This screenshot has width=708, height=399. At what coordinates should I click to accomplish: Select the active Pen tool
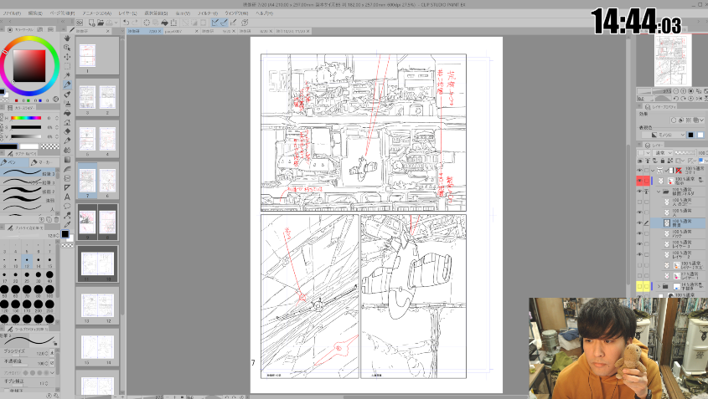click(x=67, y=84)
